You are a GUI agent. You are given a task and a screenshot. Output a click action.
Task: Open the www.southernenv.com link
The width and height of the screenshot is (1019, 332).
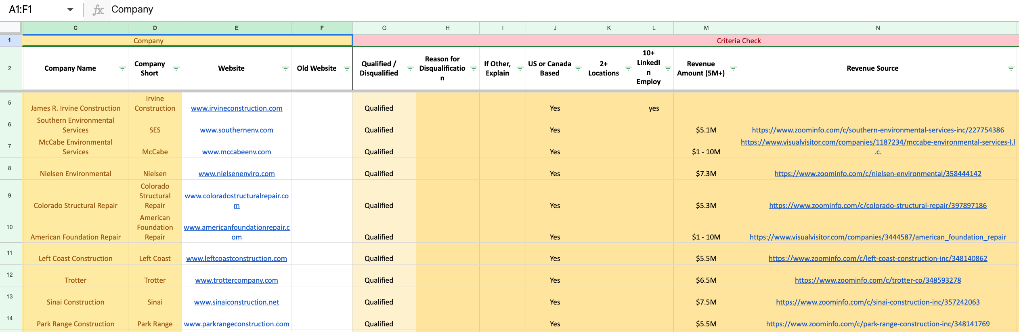point(237,130)
